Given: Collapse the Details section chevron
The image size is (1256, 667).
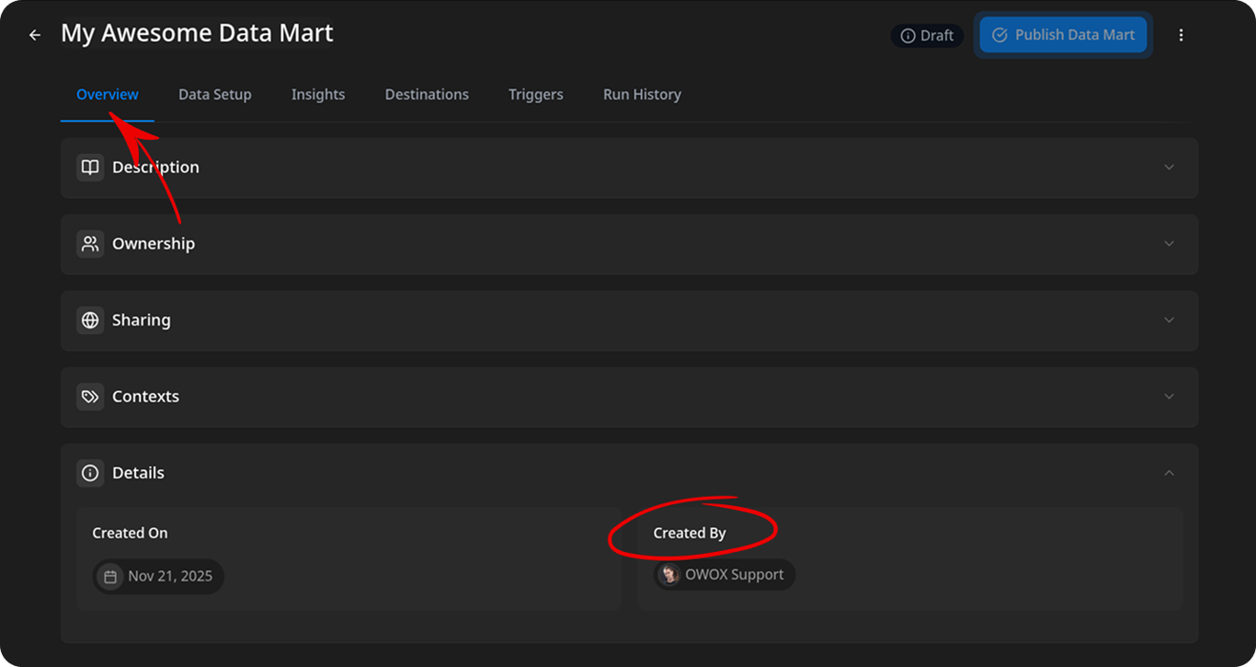Looking at the screenshot, I should (x=1170, y=473).
